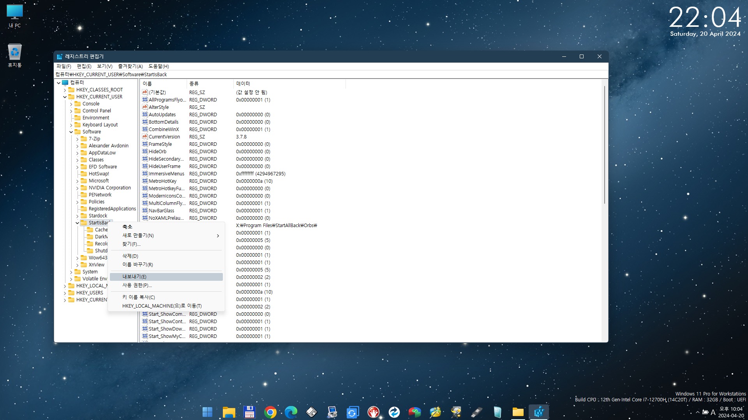Screen dimensions: 748x420
Task: Open the Edit (편집) menu
Action: (x=84, y=66)
